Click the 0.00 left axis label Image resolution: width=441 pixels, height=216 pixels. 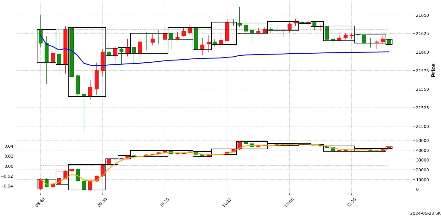(x=8, y=166)
